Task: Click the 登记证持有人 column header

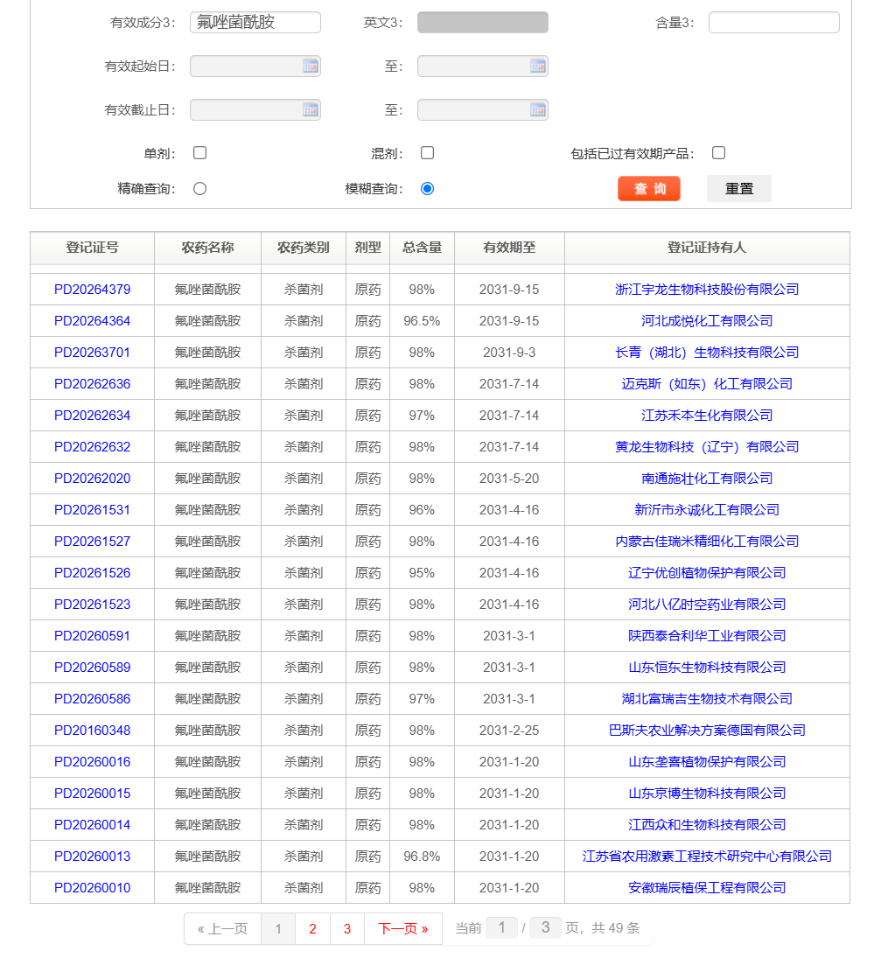Action: (707, 248)
